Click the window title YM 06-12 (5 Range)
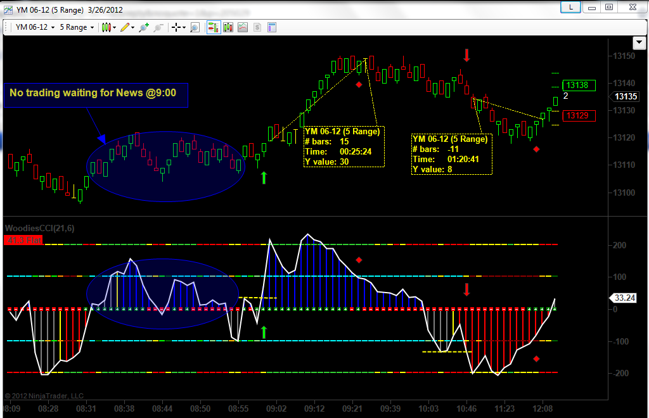This screenshot has height=418, width=649. (x=50, y=9)
